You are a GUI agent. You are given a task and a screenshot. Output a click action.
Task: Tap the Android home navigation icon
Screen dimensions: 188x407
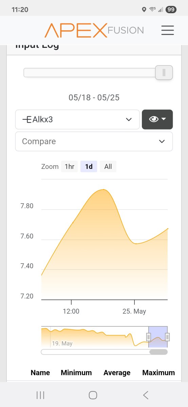tap(93, 395)
